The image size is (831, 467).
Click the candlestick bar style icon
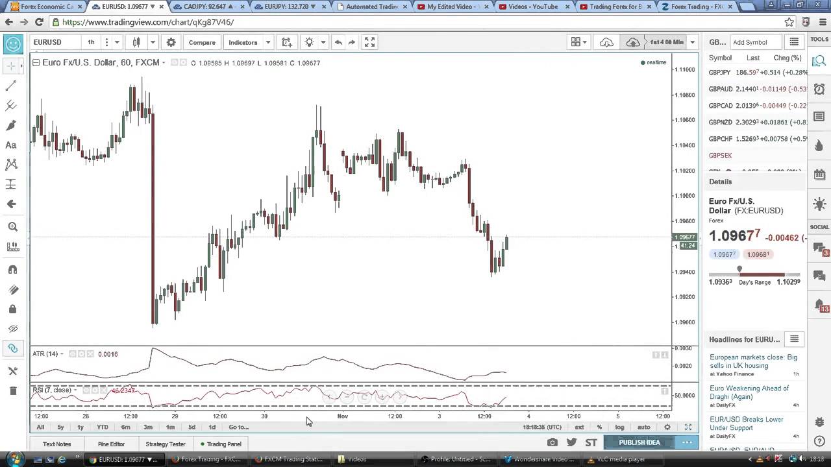point(136,42)
